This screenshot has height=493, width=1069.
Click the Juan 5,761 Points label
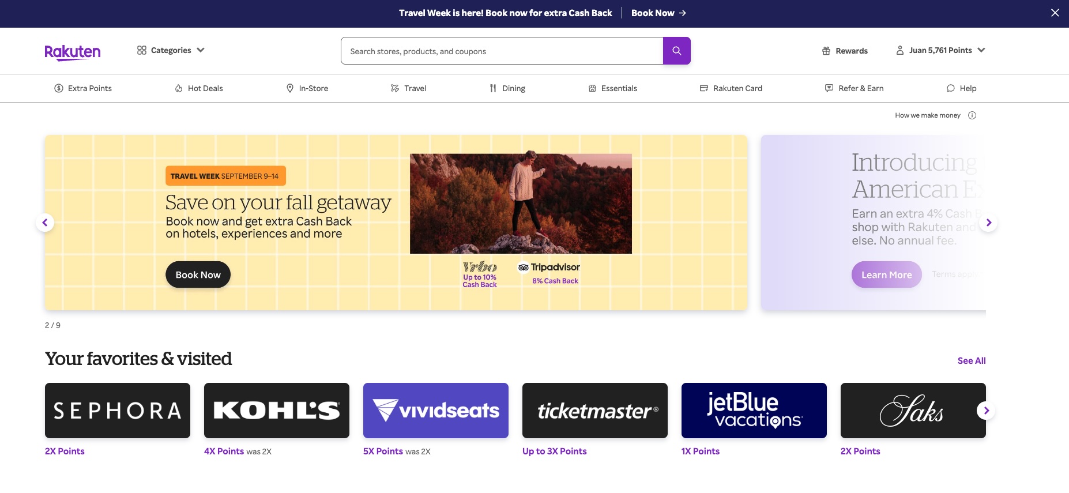point(940,50)
